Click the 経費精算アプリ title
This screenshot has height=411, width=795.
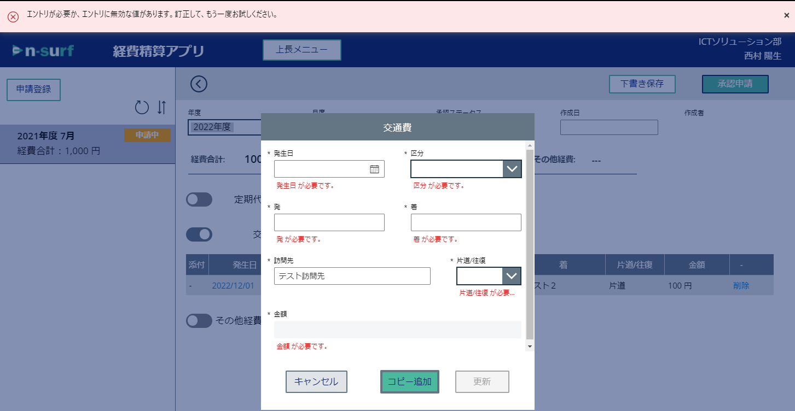pyautogui.click(x=159, y=51)
